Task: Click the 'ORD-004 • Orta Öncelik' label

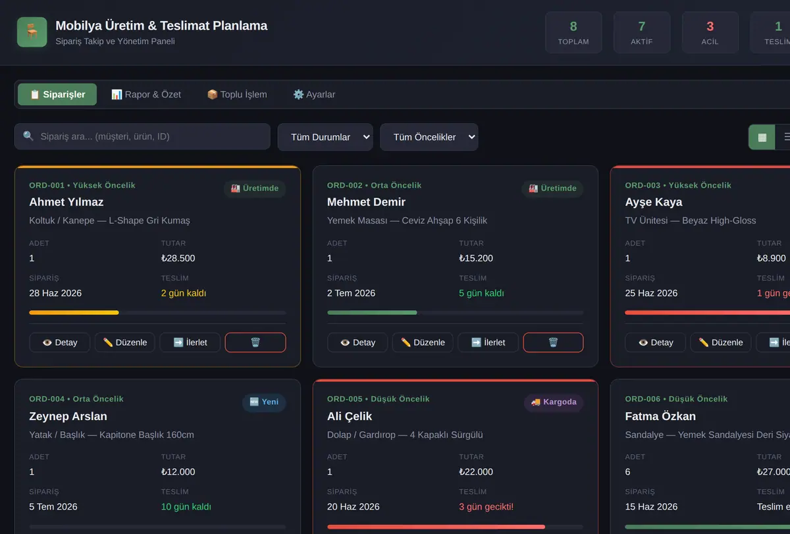Action: coord(76,399)
